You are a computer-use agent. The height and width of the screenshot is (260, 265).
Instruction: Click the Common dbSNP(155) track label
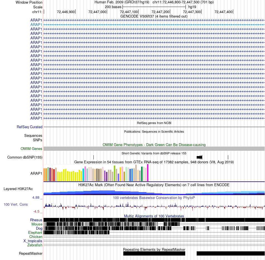[25, 157]
